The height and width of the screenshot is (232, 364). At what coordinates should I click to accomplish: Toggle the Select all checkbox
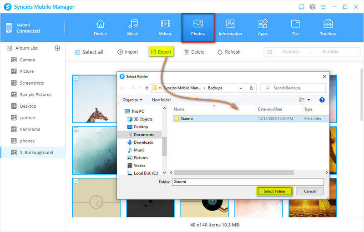(x=77, y=52)
